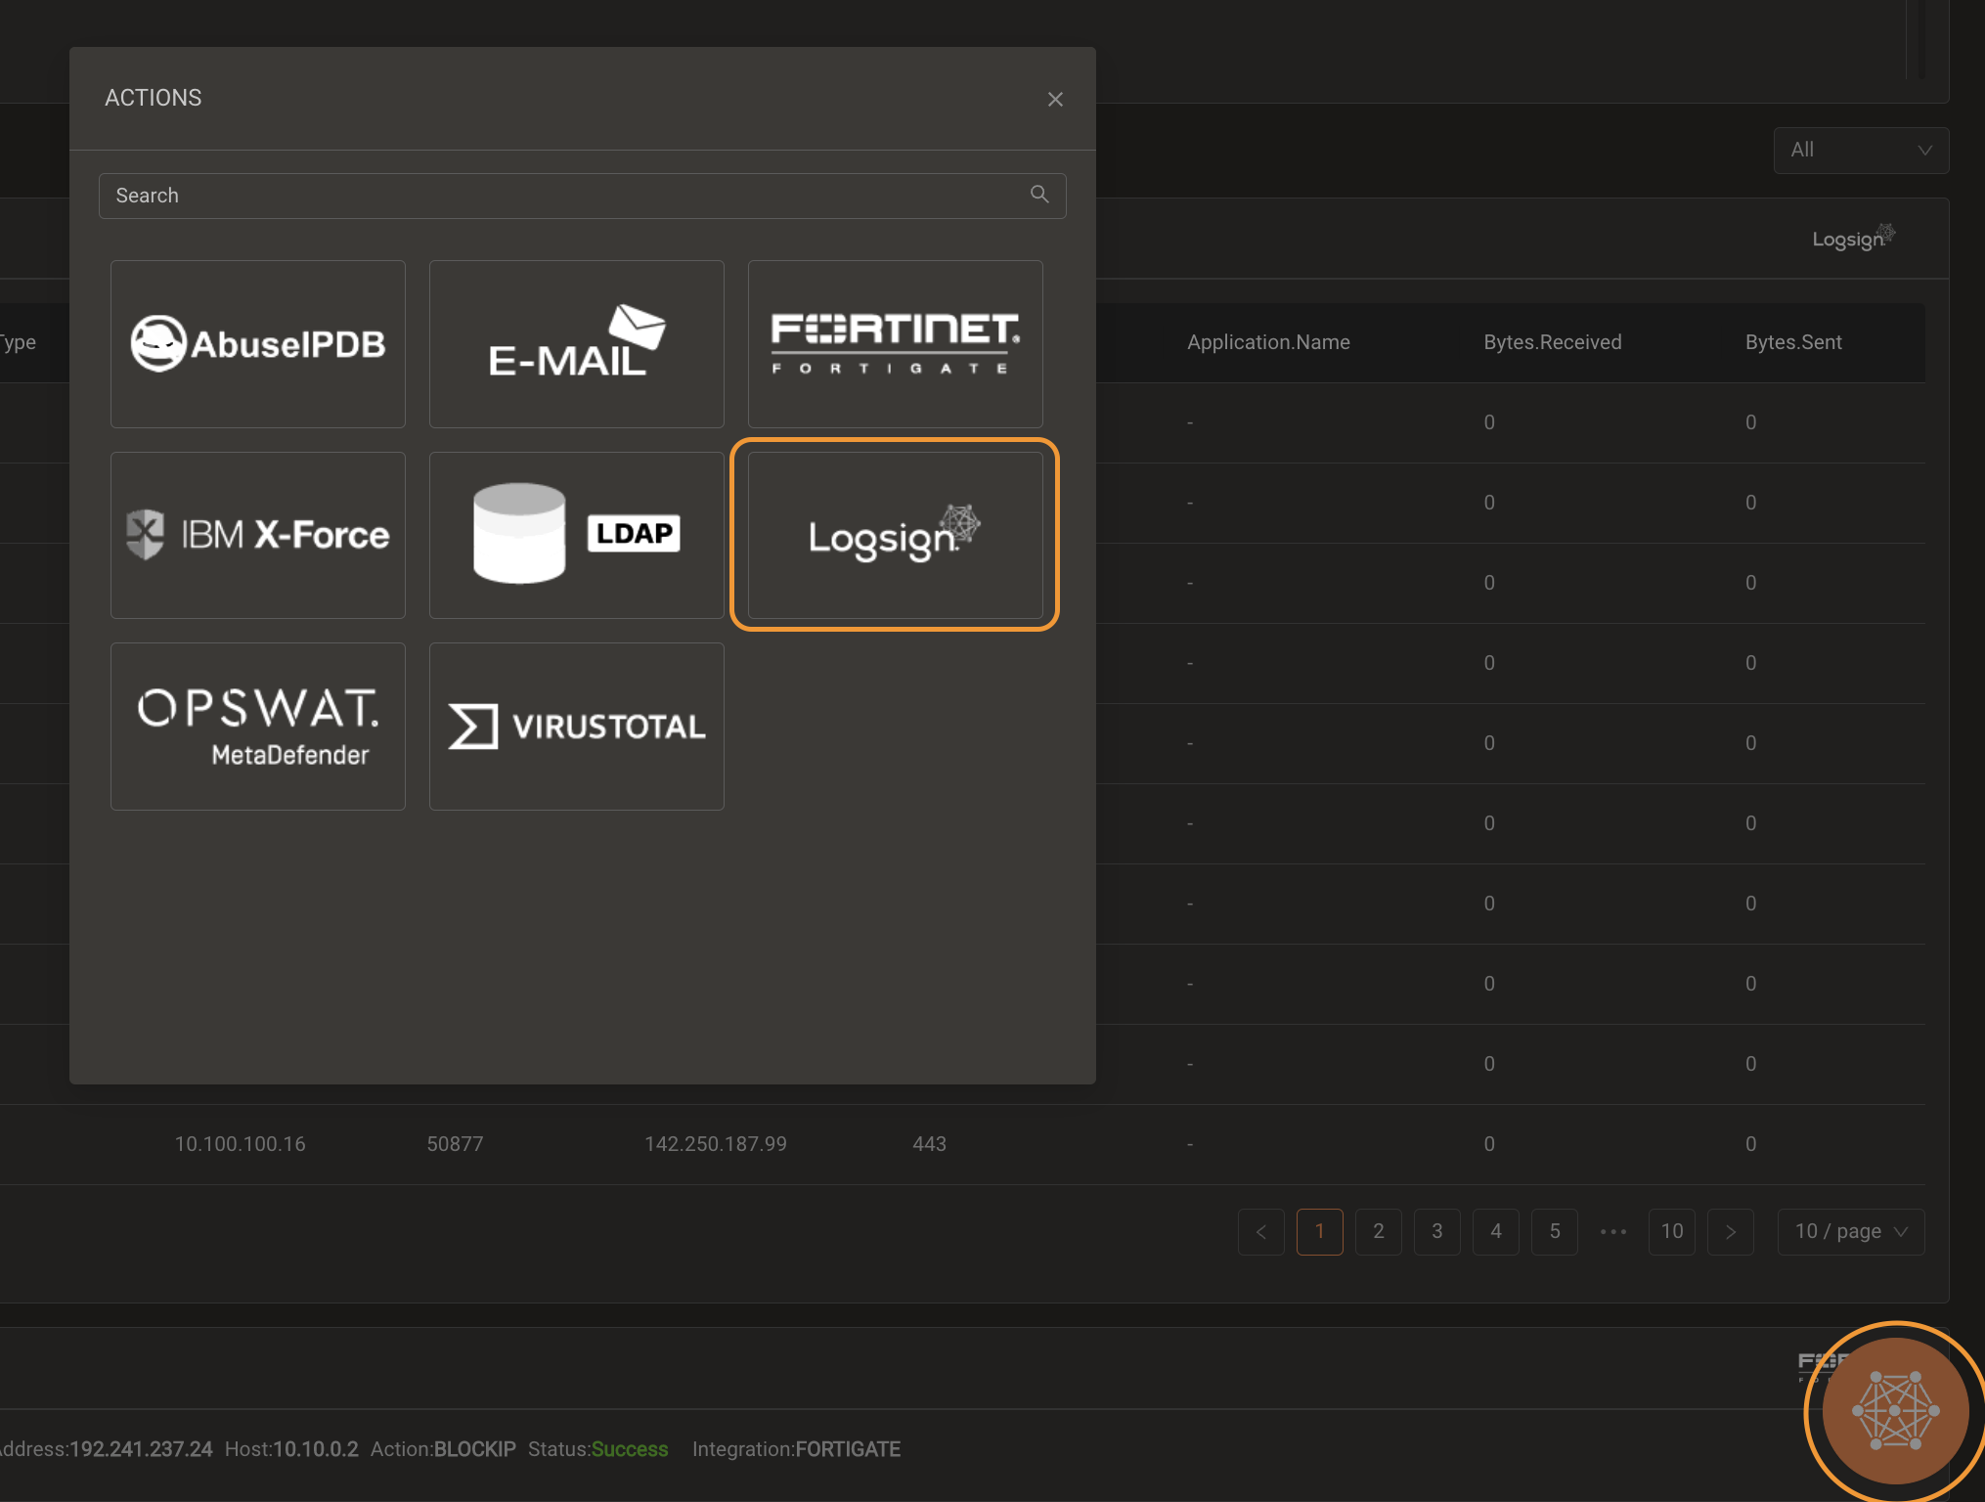Open the VirusTotal integration card
Viewport: 1985px width, 1502px height.
[577, 727]
